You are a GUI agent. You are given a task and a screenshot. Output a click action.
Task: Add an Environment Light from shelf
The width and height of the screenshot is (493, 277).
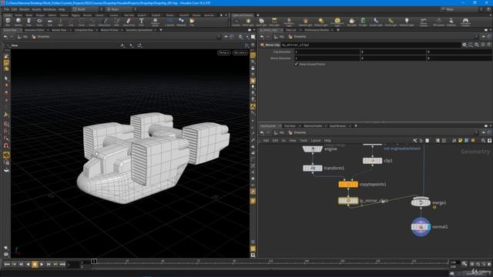(337, 22)
